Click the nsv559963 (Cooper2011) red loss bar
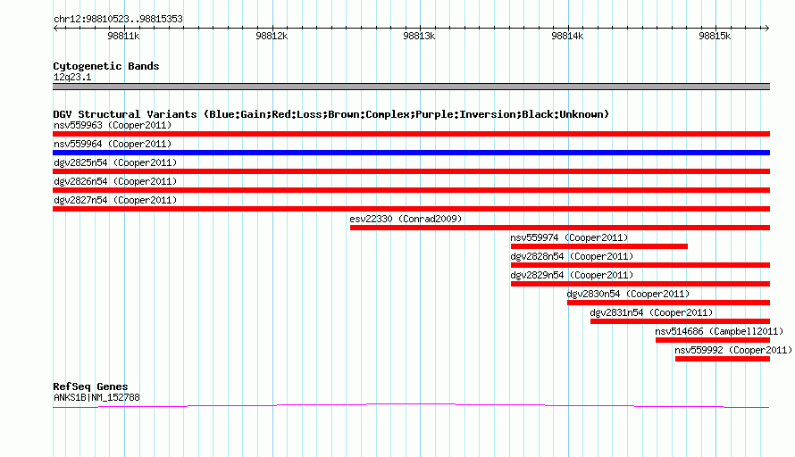This screenshot has width=795, height=457. 411,134
